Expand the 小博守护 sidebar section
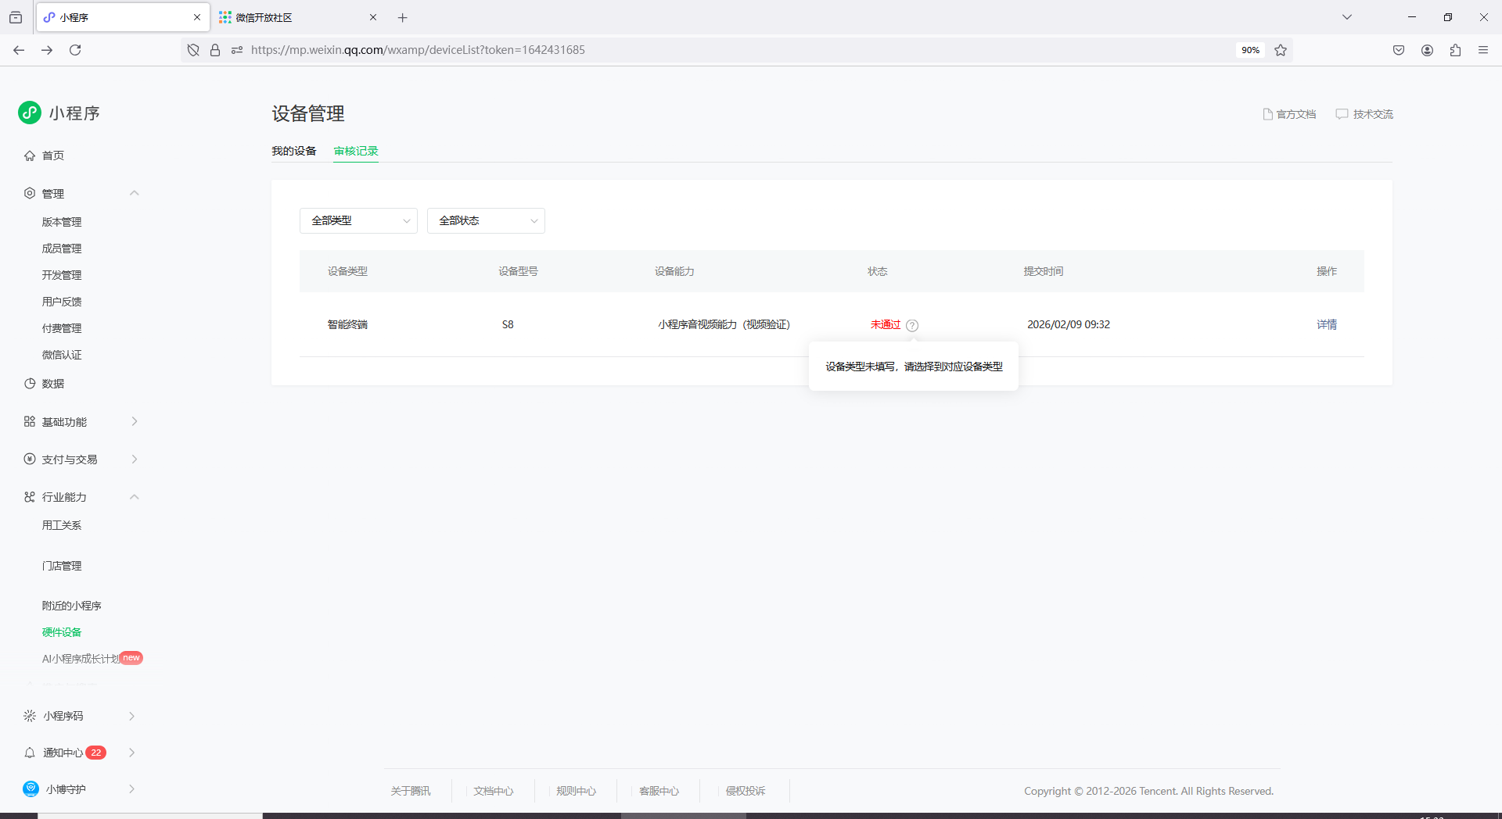The image size is (1502, 819). [x=131, y=789]
